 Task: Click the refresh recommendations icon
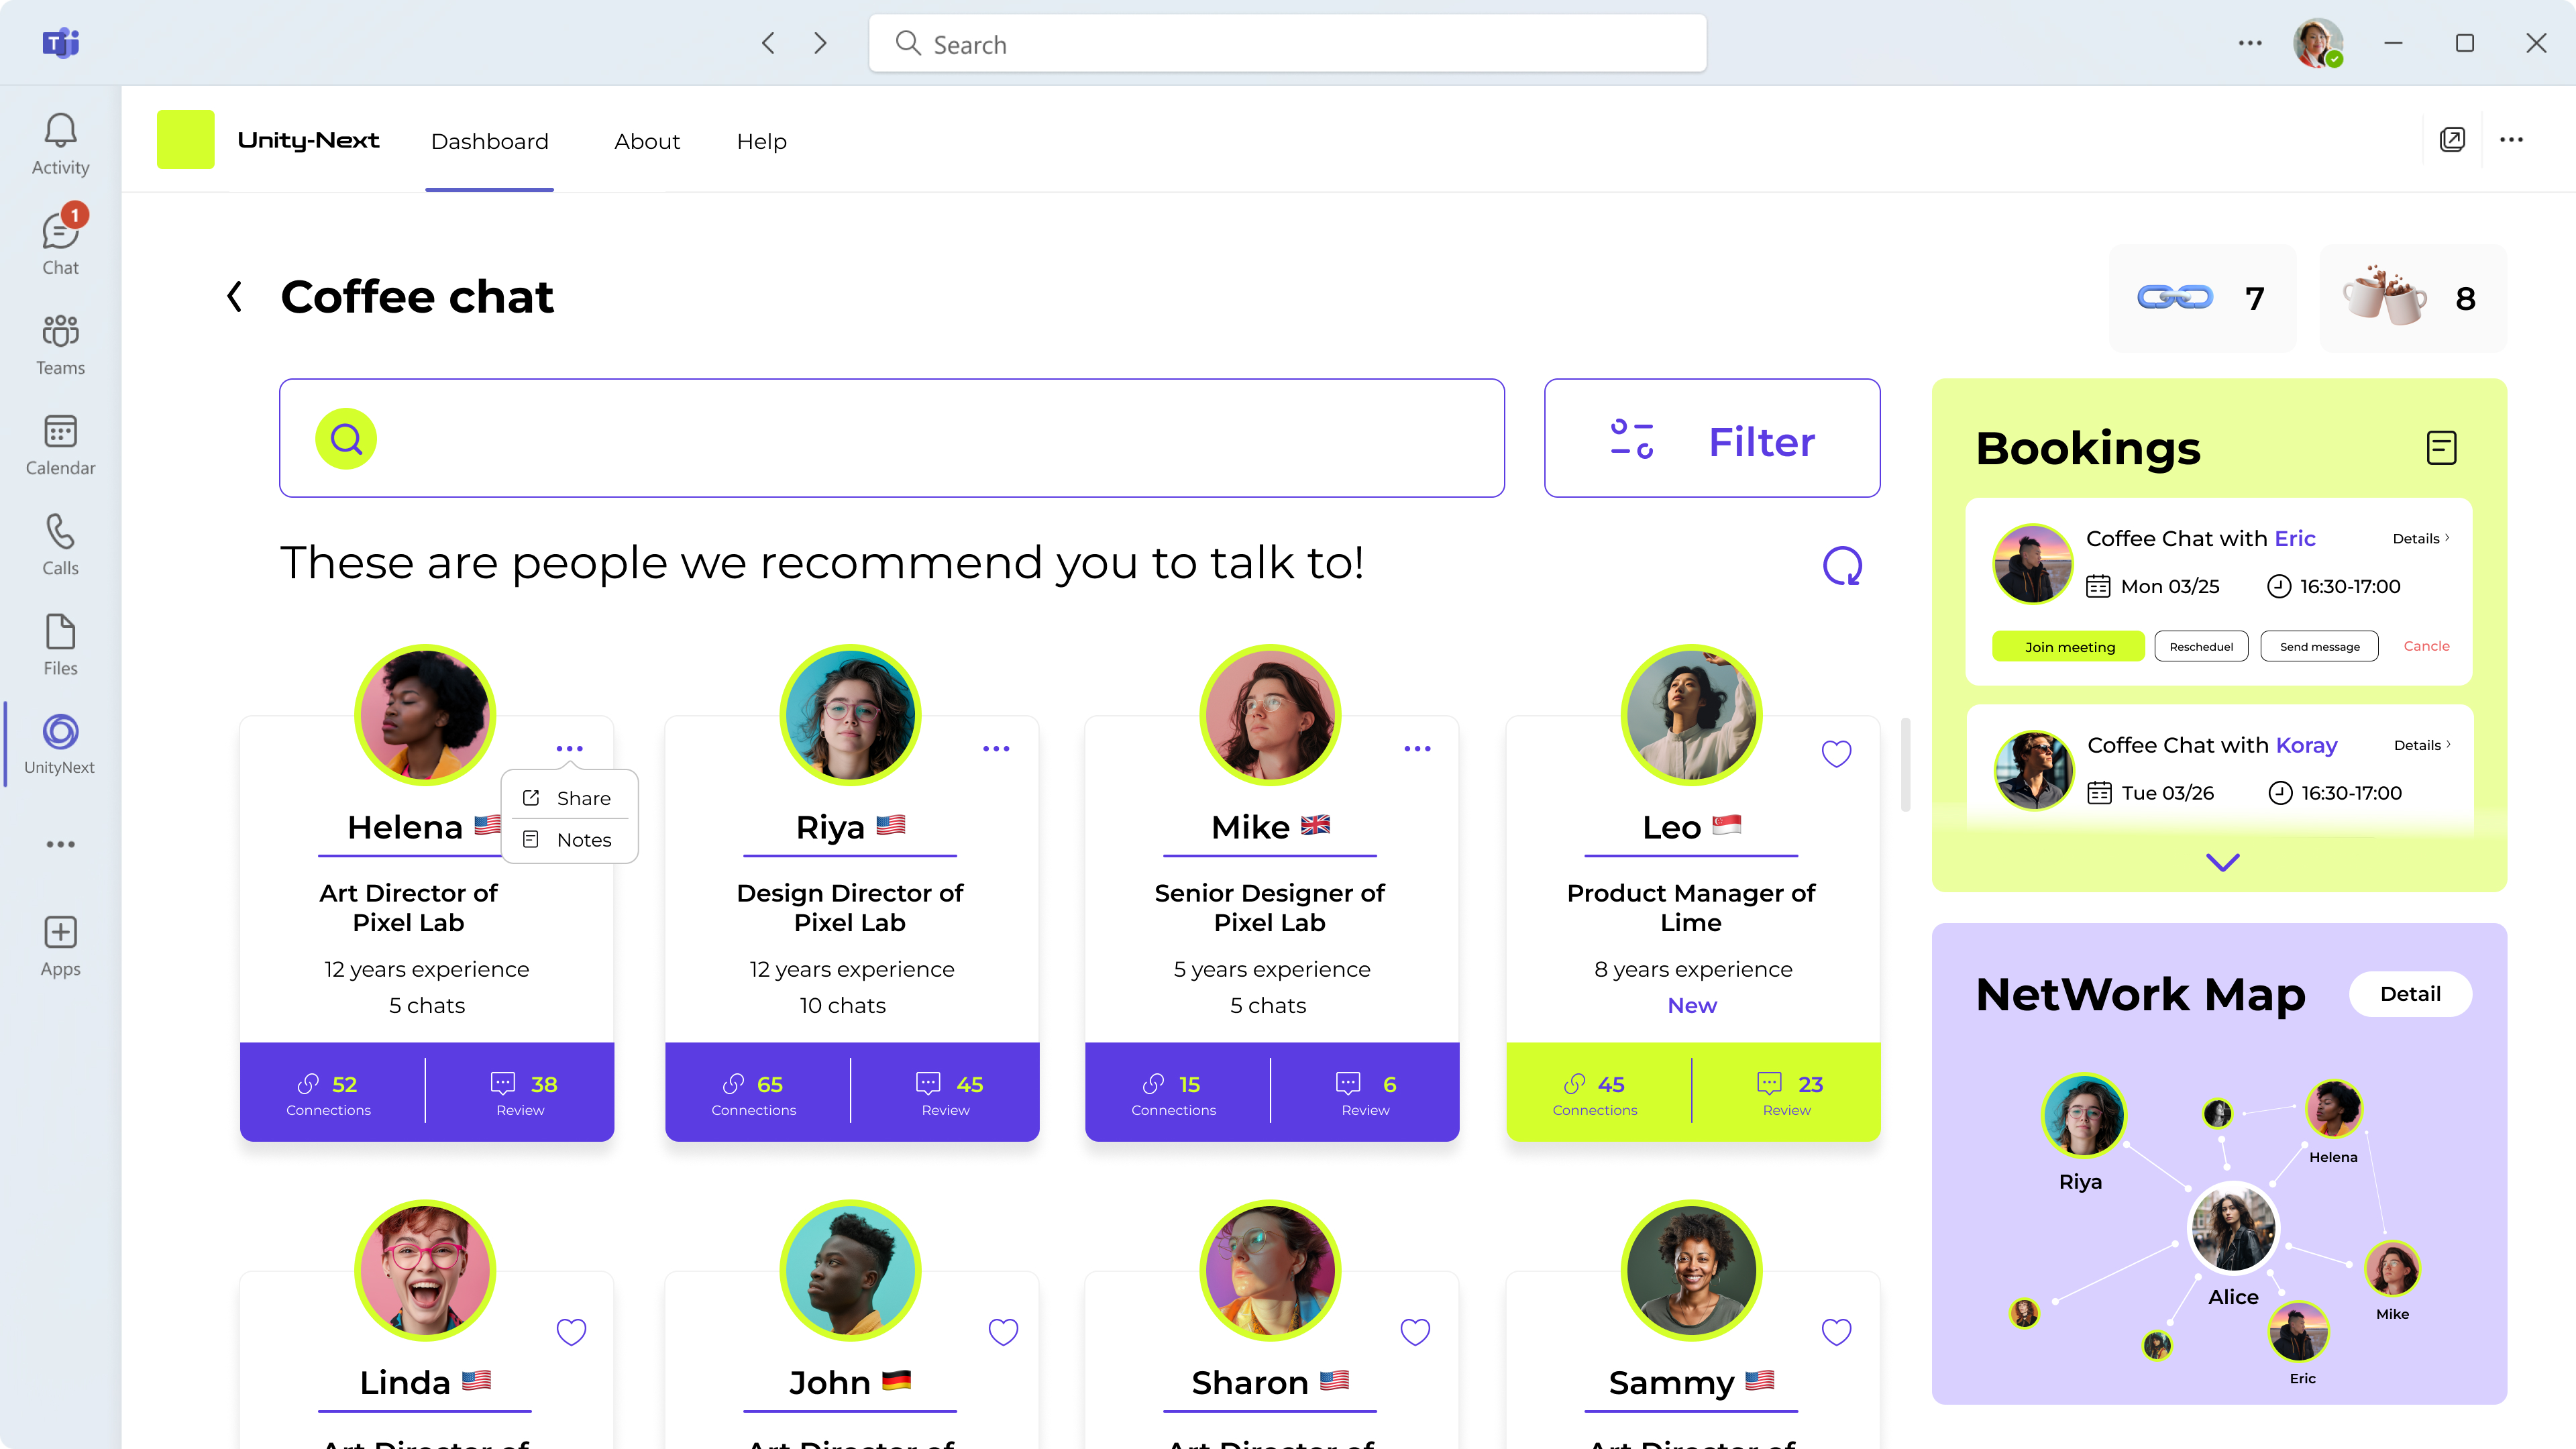point(1842,566)
